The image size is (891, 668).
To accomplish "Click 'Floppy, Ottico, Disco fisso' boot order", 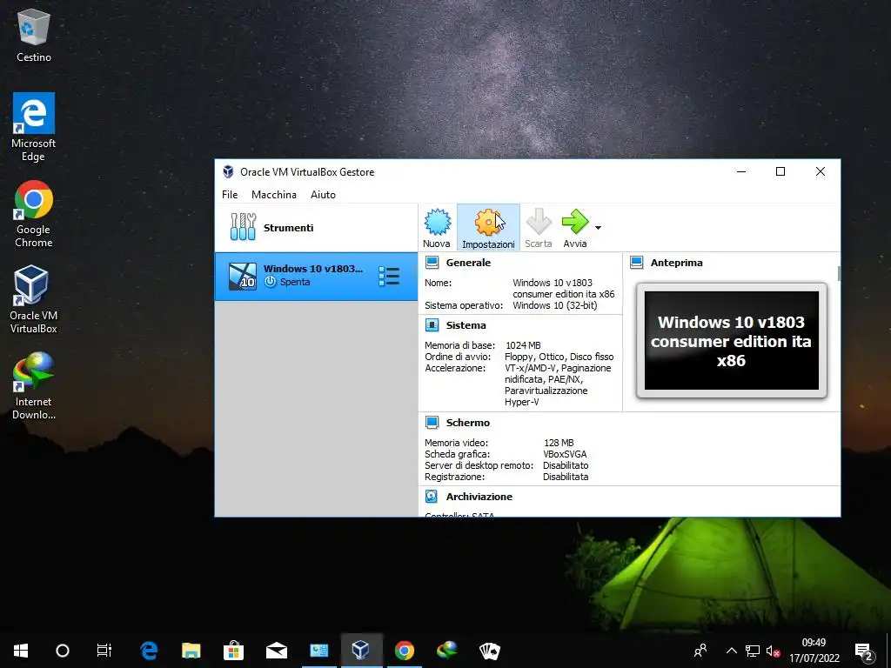I will (x=559, y=357).
